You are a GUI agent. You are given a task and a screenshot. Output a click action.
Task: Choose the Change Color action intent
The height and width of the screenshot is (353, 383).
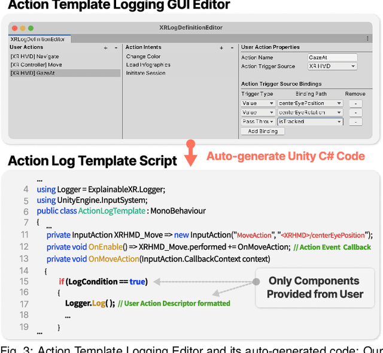(143, 56)
